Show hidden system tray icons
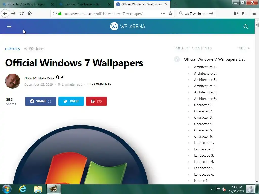 point(211,189)
